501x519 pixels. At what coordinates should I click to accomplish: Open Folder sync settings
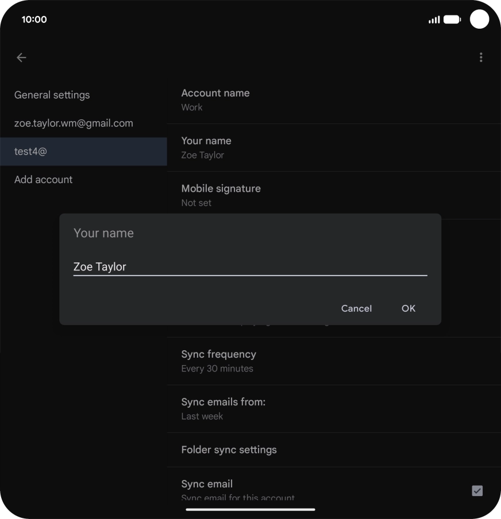click(x=333, y=450)
